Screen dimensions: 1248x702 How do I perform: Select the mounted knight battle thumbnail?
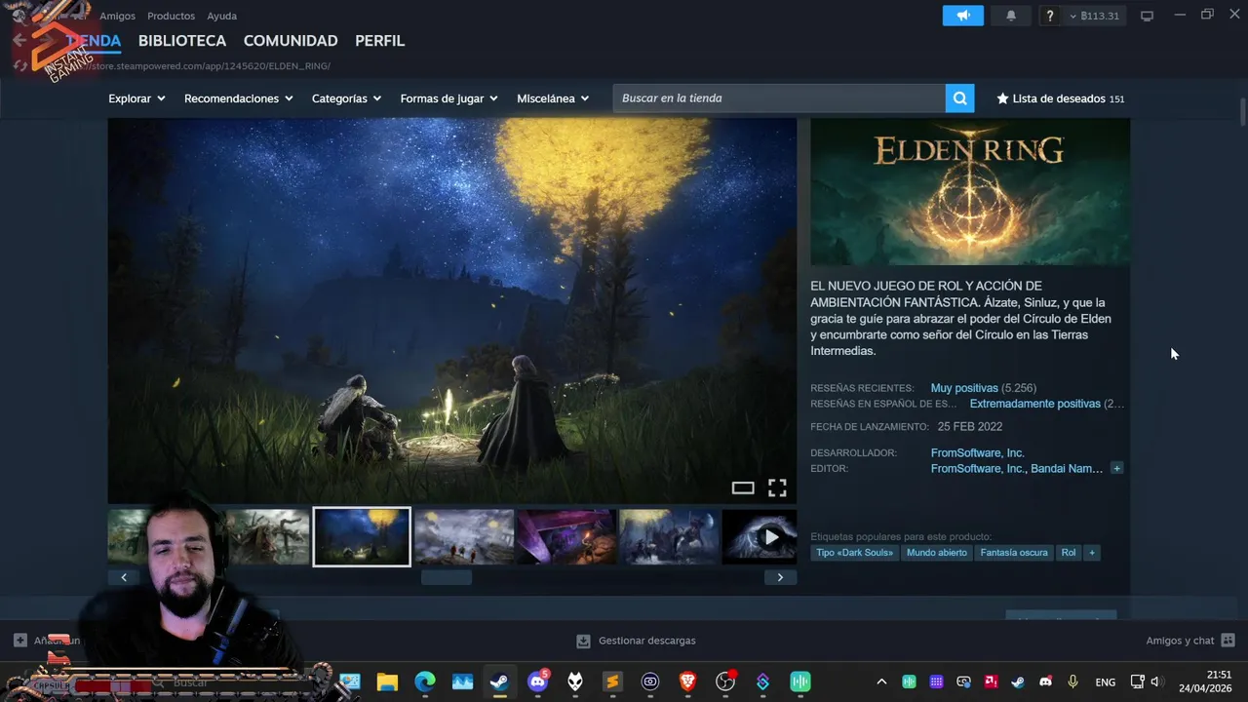coord(669,536)
